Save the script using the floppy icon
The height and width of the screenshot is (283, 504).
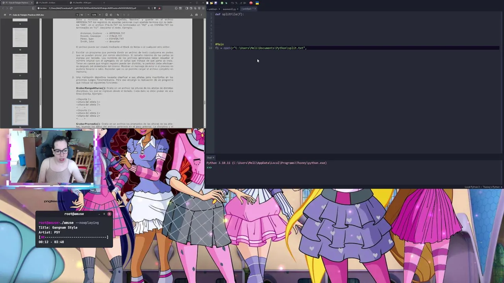(216, 3)
